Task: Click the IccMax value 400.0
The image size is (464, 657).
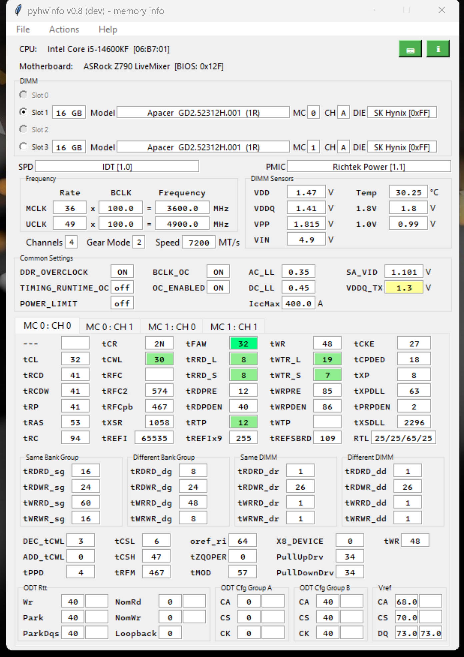Action: click(x=298, y=303)
